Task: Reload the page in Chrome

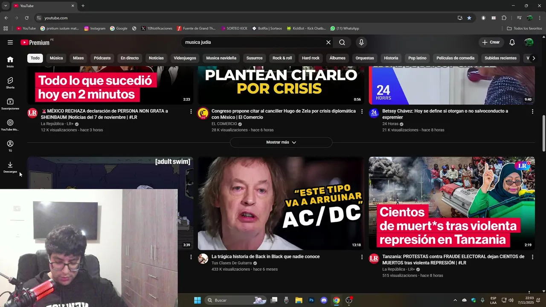Action: coord(26,18)
